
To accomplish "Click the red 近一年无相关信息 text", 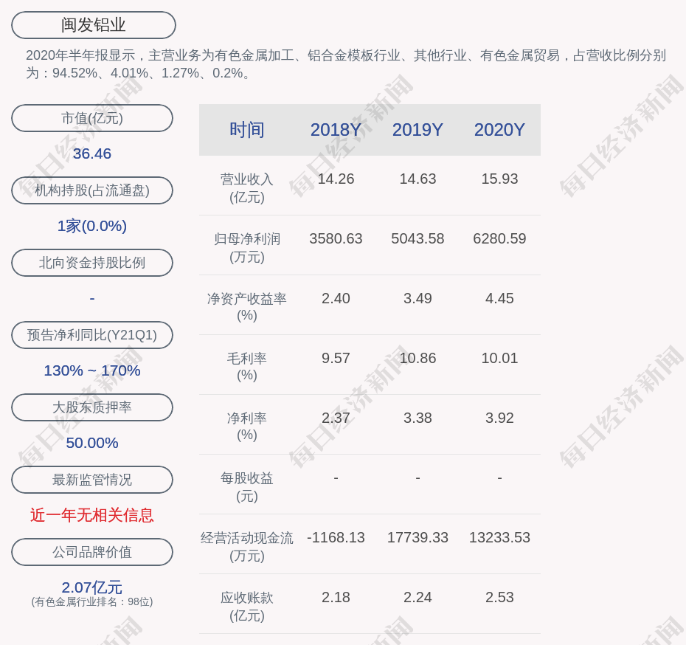I will [x=92, y=515].
